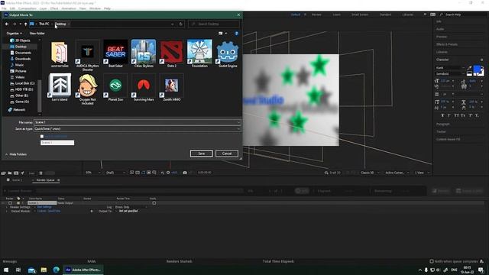
Task: Open the File name history dropdown
Action: (238, 122)
